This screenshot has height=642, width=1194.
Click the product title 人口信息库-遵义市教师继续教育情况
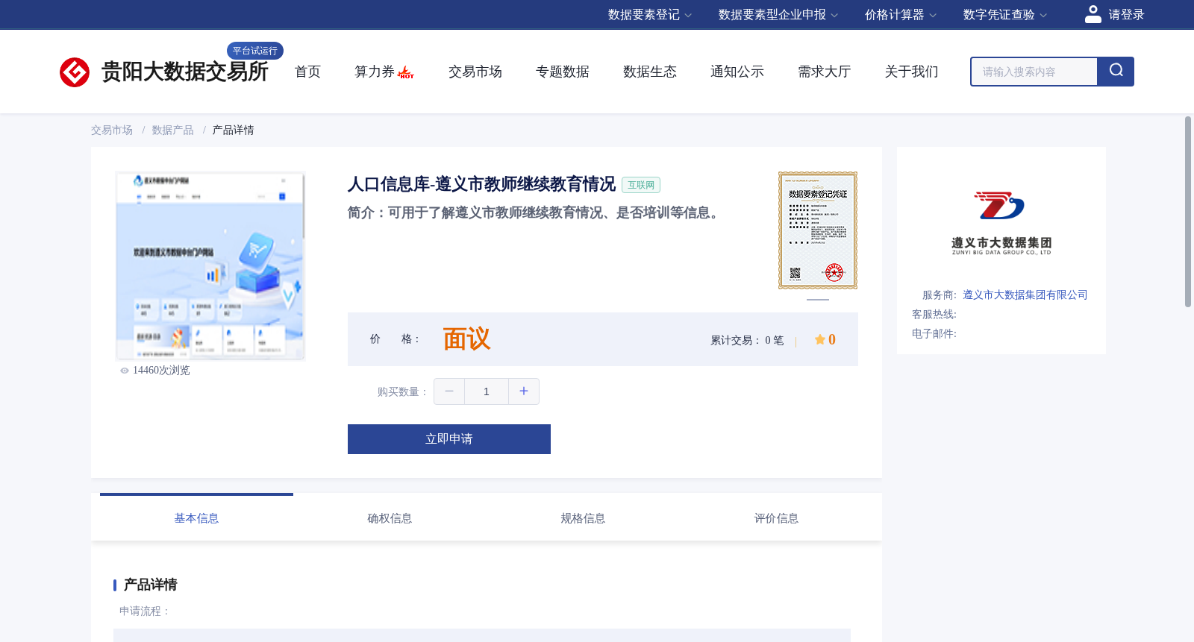coord(481,184)
